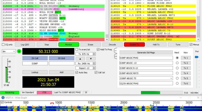This screenshot has height=111, width=202.
Task: Click the CQ DX AB1OC FN42 message field
Action: point(146,83)
